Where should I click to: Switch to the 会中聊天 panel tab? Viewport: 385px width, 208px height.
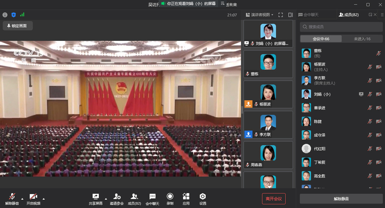click(x=313, y=15)
